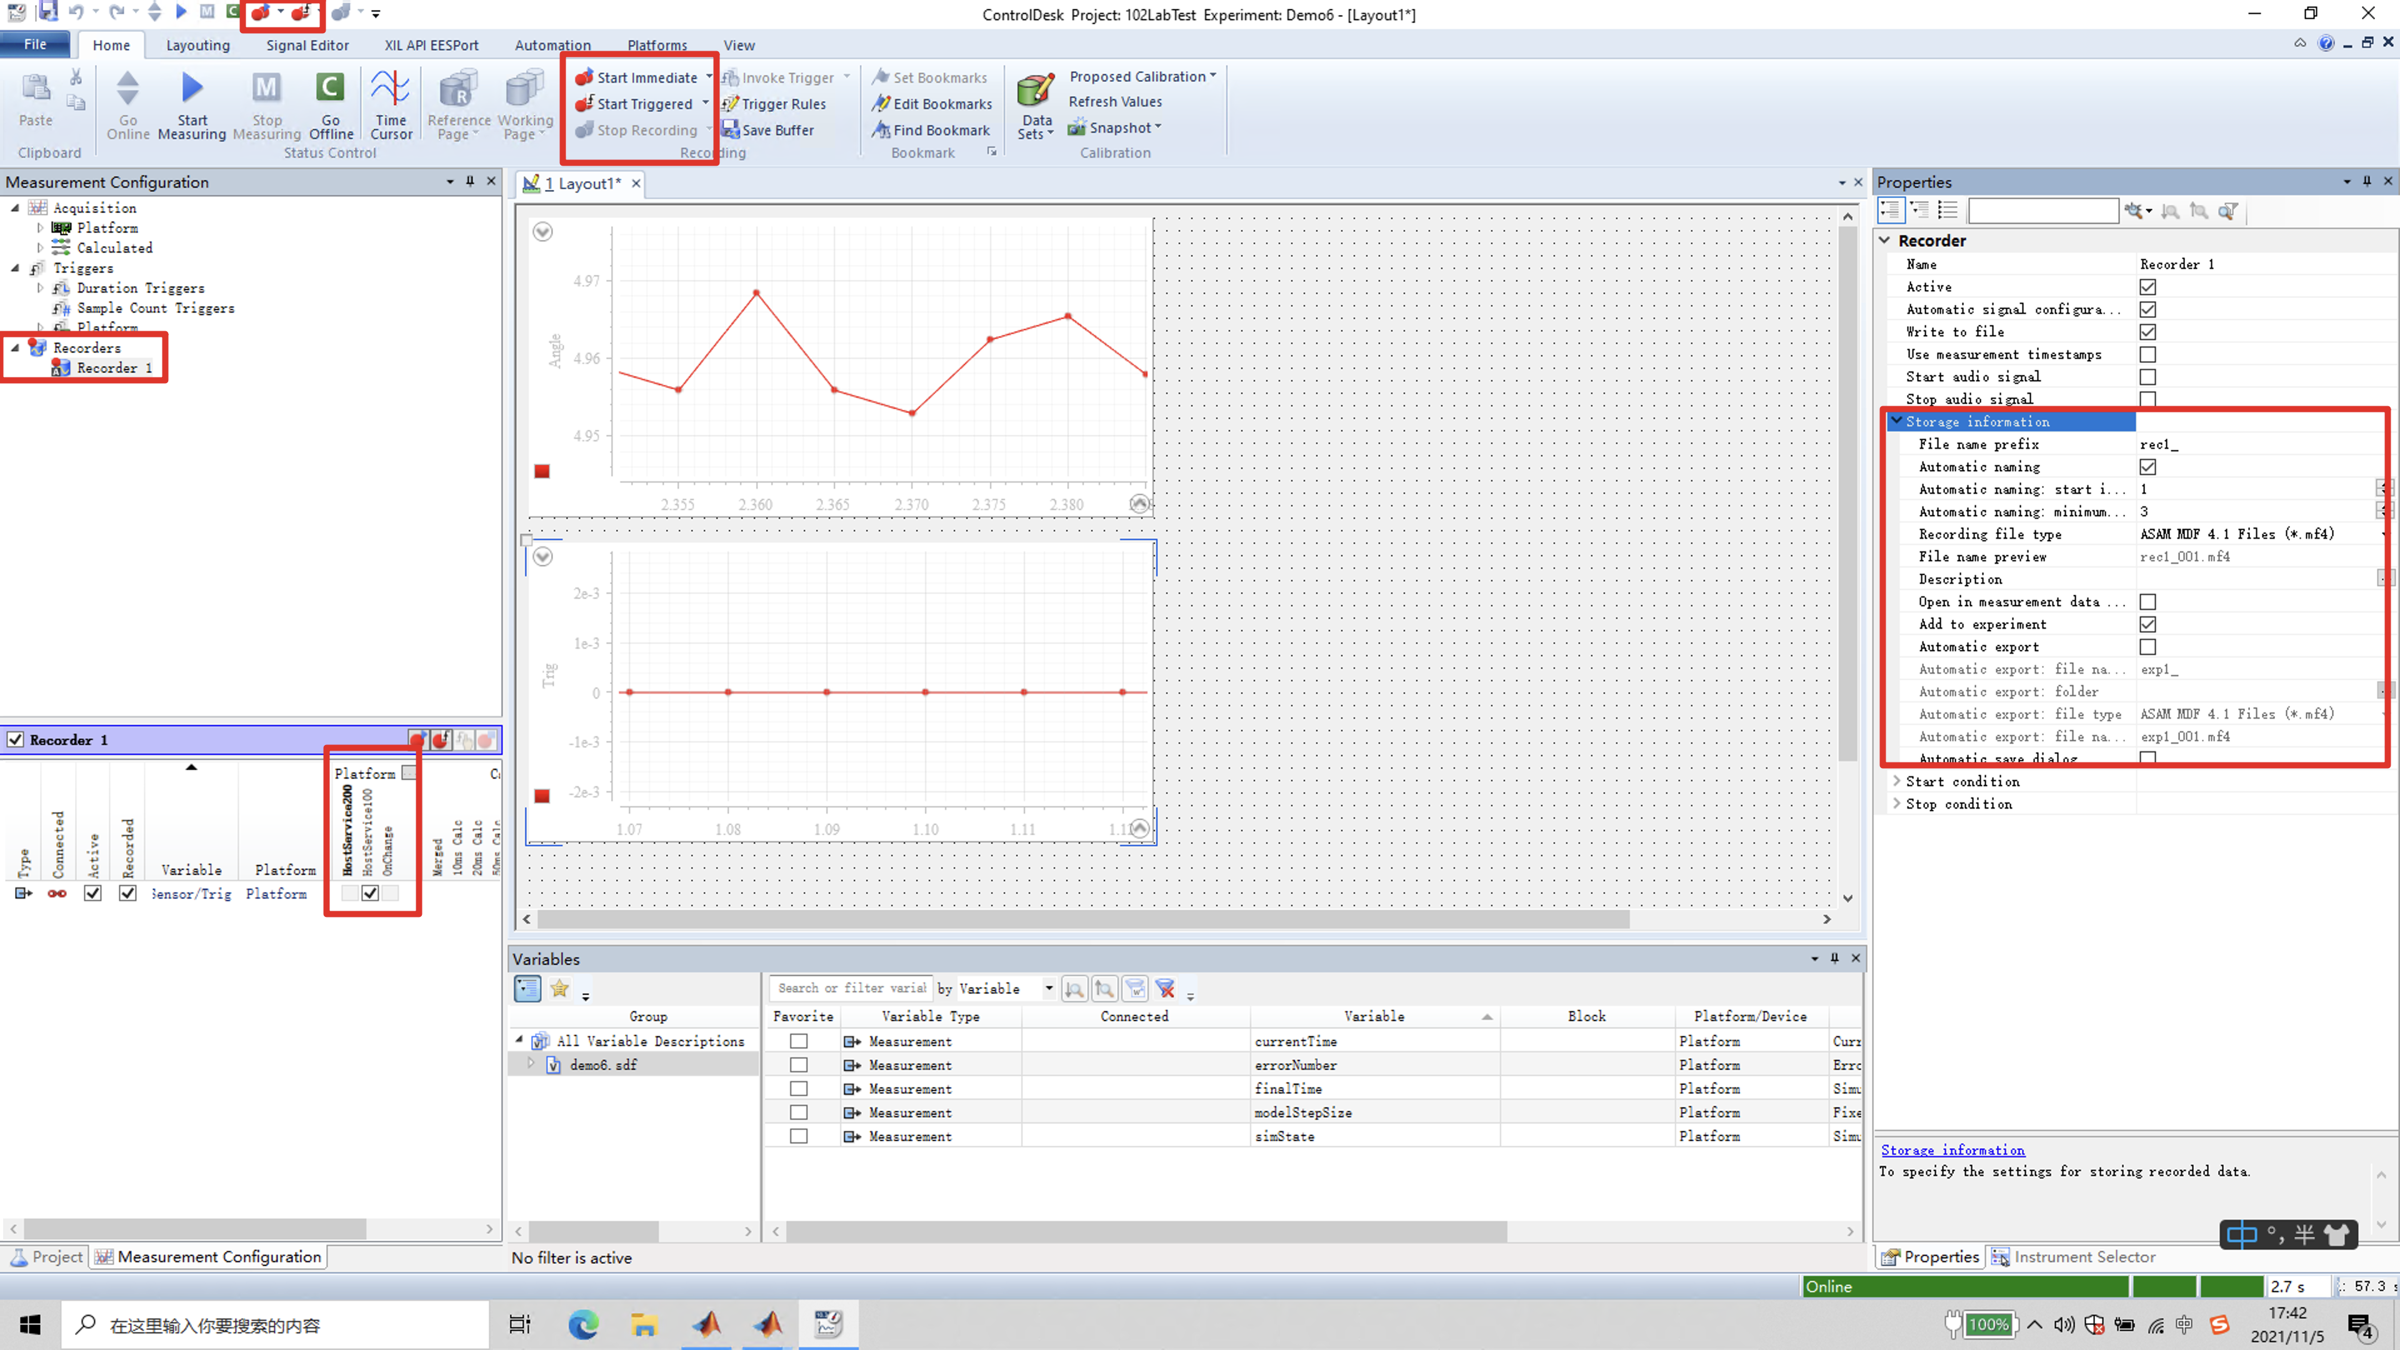Click the Snapshot camera icon
Image resolution: width=2400 pixels, height=1350 pixels.
point(1077,127)
